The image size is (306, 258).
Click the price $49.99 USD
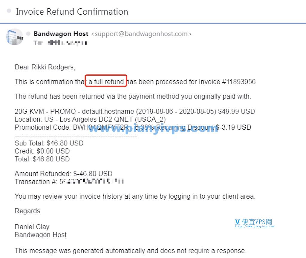(x=237, y=111)
